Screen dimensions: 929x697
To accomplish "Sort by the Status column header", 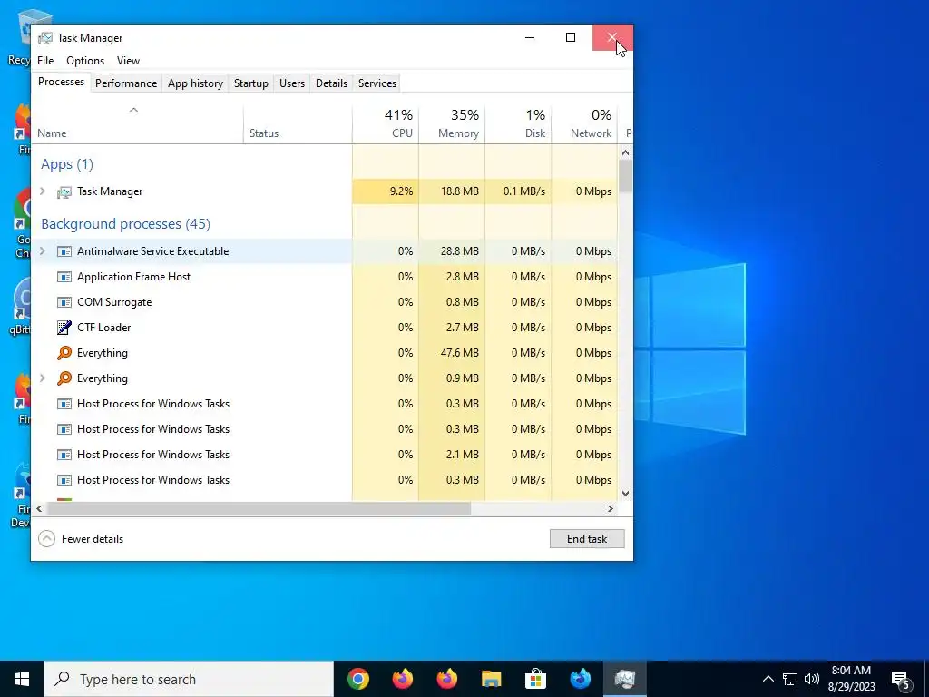I will click(298, 124).
